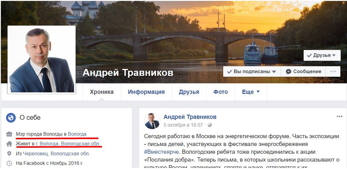Open the Друзья friendship dropdown button
Viewport: 347px width, 170px height.
click(x=322, y=55)
